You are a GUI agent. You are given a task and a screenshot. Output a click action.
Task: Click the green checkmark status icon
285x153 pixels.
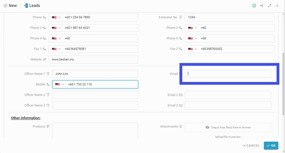pyautogui.click(x=254, y=6)
